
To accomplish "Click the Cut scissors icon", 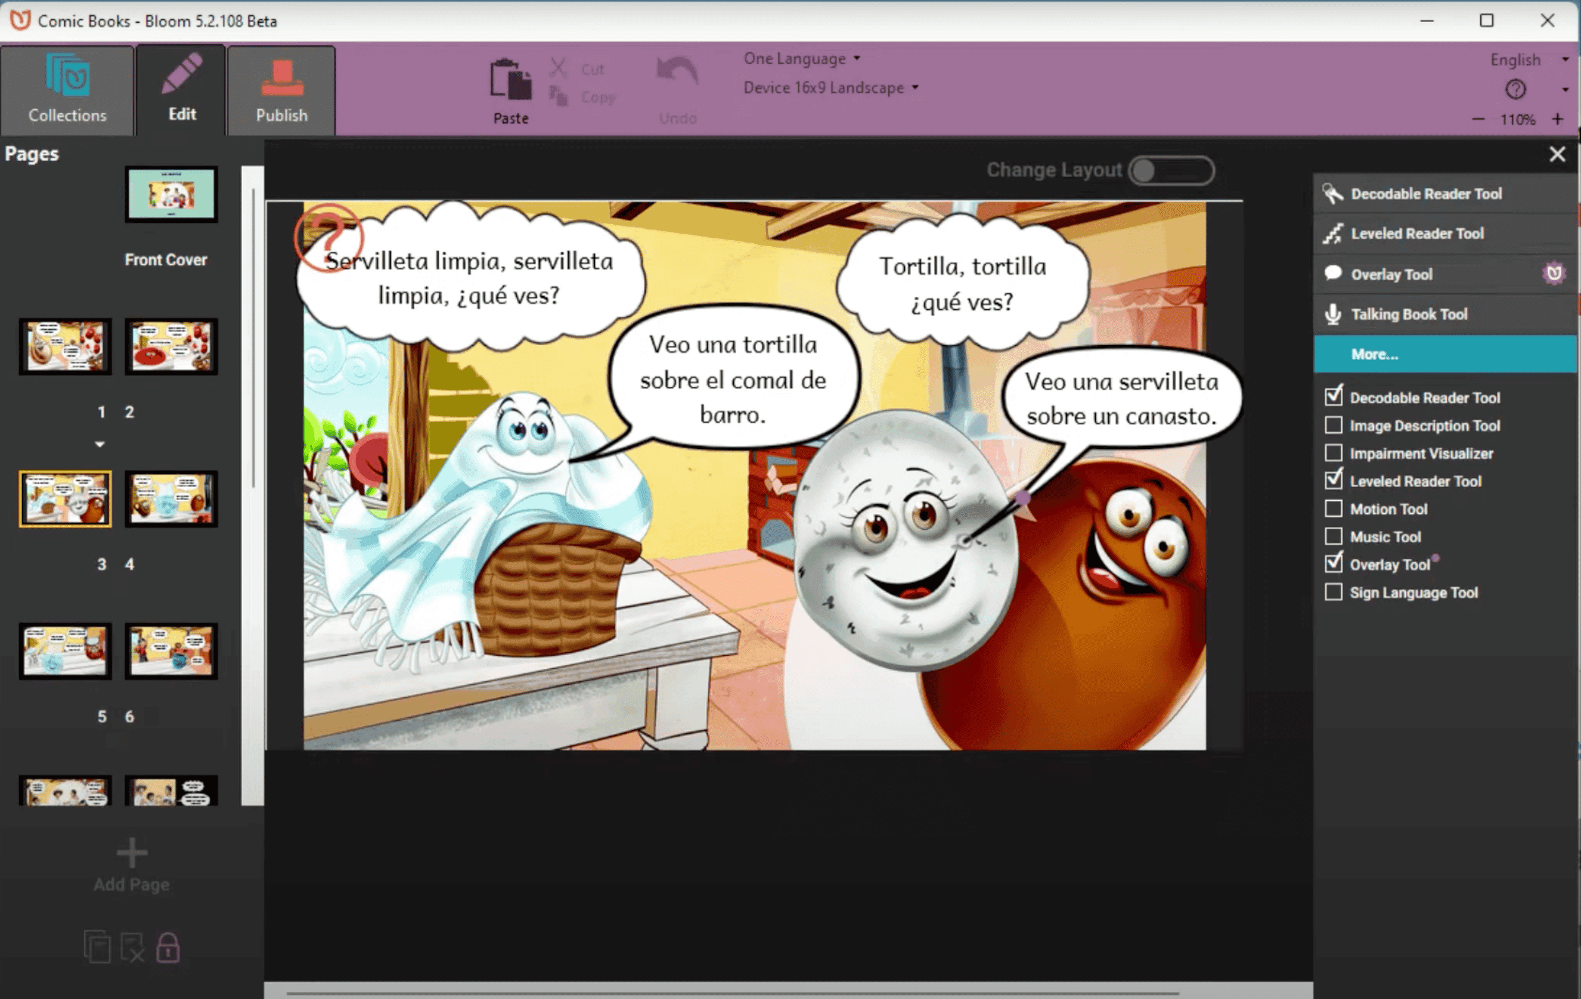I will coord(558,67).
